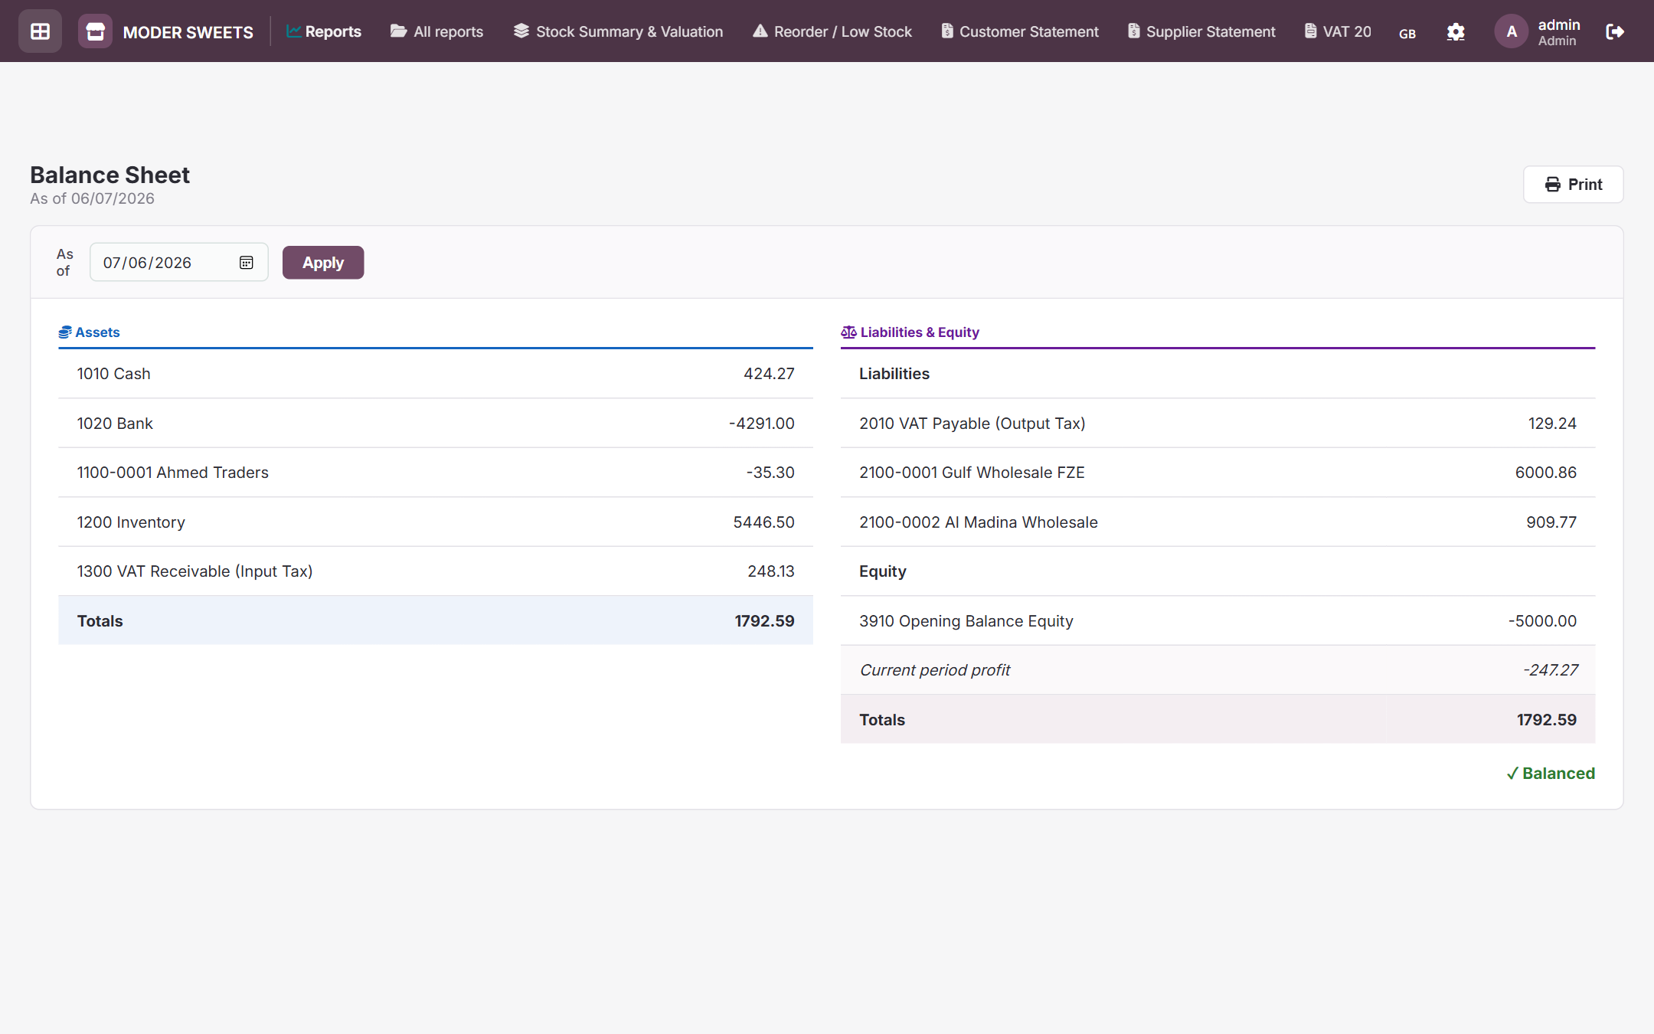1654x1034 pixels.
Task: Click the Moder Sweets store logo icon
Action: (95, 31)
